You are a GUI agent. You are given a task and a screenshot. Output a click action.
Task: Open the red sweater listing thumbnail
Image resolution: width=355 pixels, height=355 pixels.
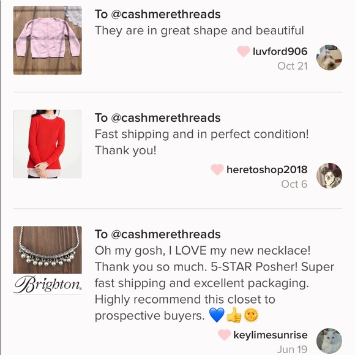click(47, 144)
